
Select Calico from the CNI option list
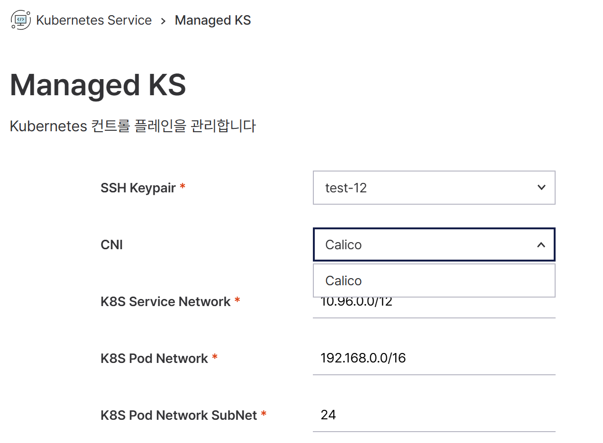434,280
